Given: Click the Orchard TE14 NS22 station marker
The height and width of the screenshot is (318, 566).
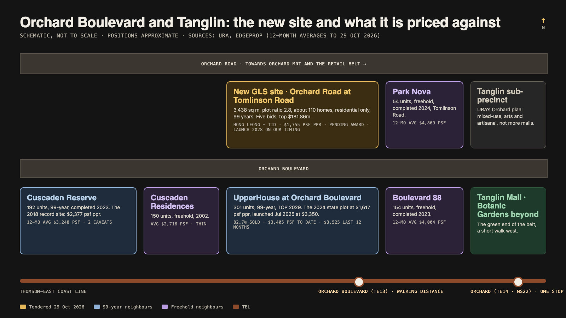Looking at the screenshot, I should [x=518, y=282].
